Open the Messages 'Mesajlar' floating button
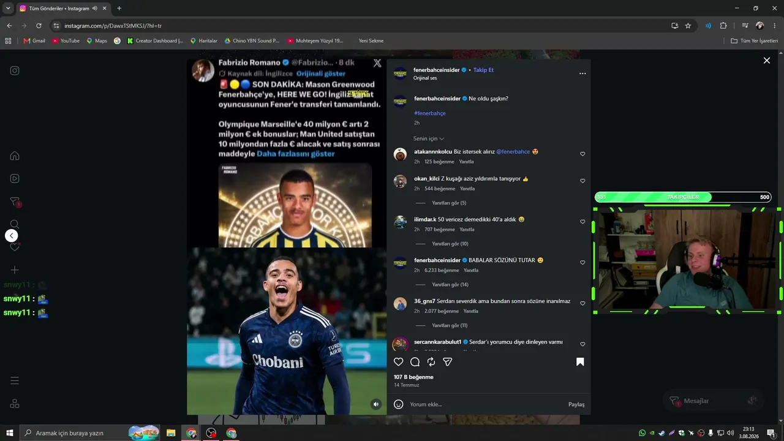The width and height of the screenshot is (784, 441). pyautogui.click(x=713, y=401)
